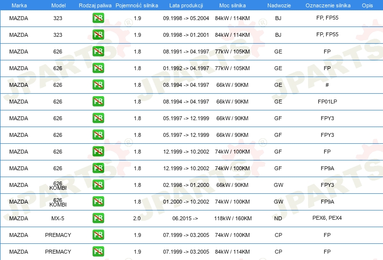Click the Lata produkcji column header

pos(186,5)
